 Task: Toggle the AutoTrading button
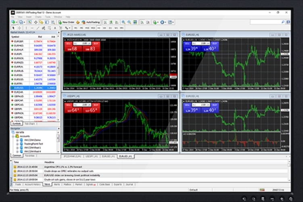pyautogui.click(x=91, y=22)
